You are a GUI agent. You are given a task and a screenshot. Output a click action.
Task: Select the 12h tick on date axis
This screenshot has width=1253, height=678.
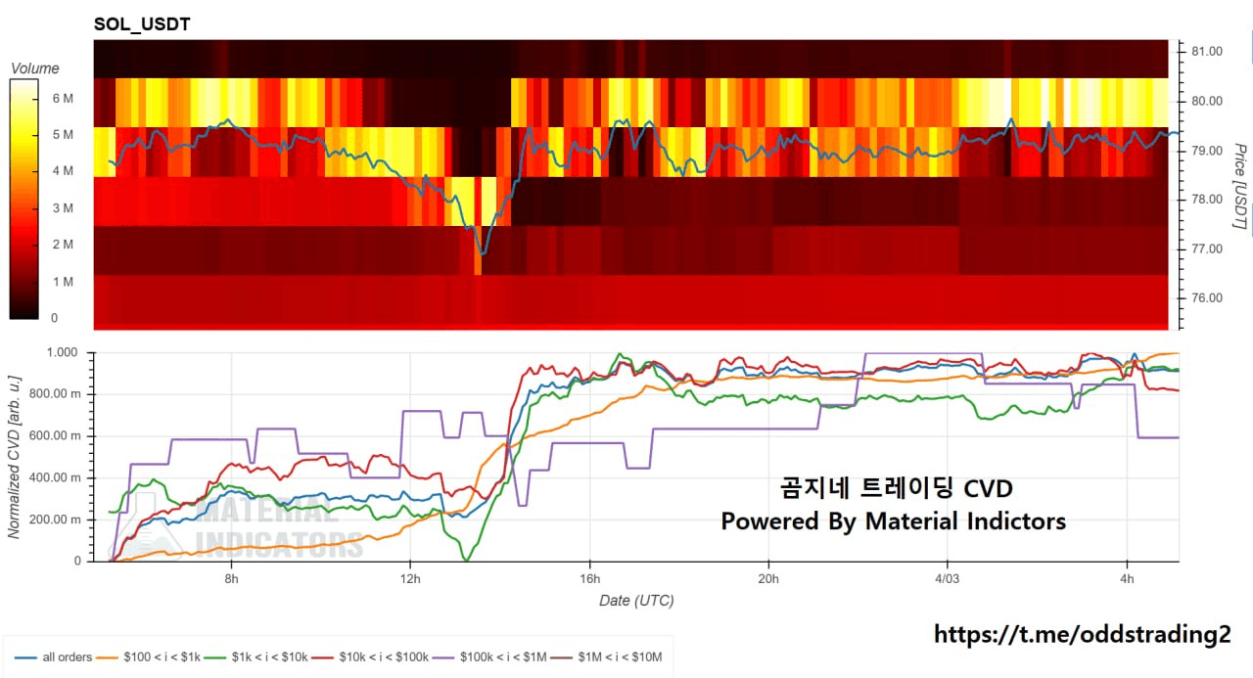point(410,578)
